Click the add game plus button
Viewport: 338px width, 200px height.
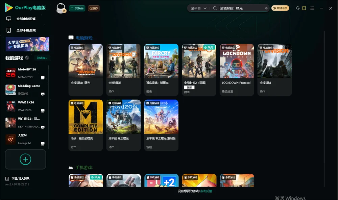pos(25,159)
